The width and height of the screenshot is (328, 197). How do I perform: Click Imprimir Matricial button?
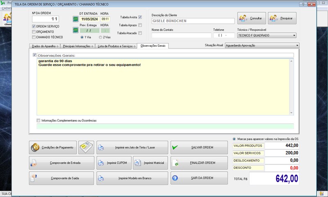(x=150, y=163)
